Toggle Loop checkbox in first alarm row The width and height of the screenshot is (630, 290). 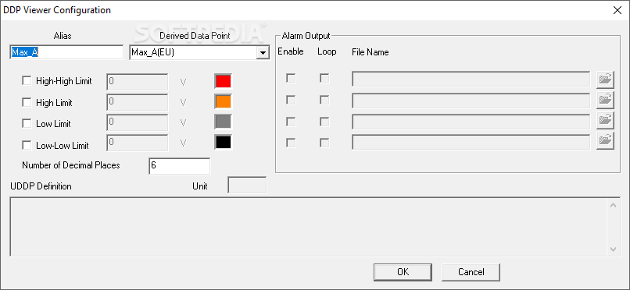324,79
